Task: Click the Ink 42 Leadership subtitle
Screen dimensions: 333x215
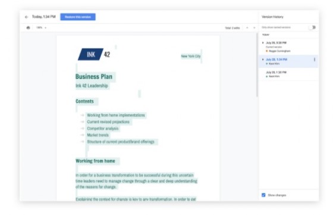Action: coord(92,86)
